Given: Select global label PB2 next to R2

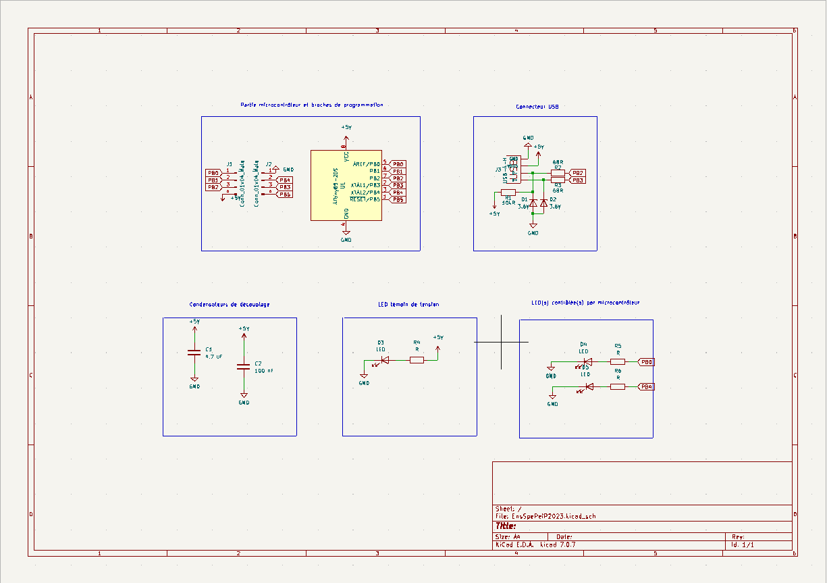Looking at the screenshot, I should click(577, 173).
